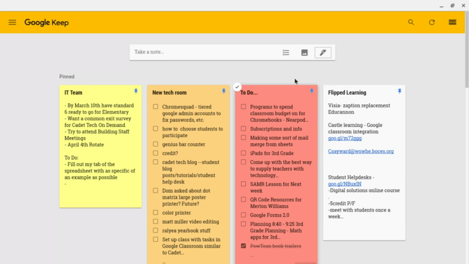Open the Flipped Learning note title
Viewport: 469px width, 264px height.
point(347,93)
